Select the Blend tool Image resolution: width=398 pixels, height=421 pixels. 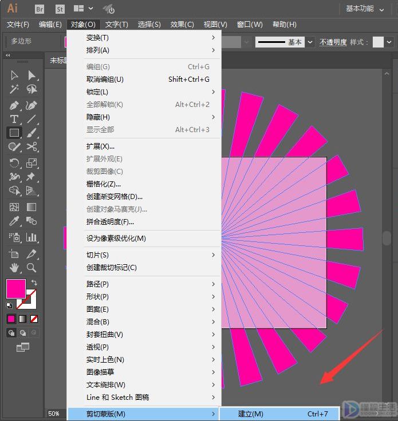coord(31,221)
